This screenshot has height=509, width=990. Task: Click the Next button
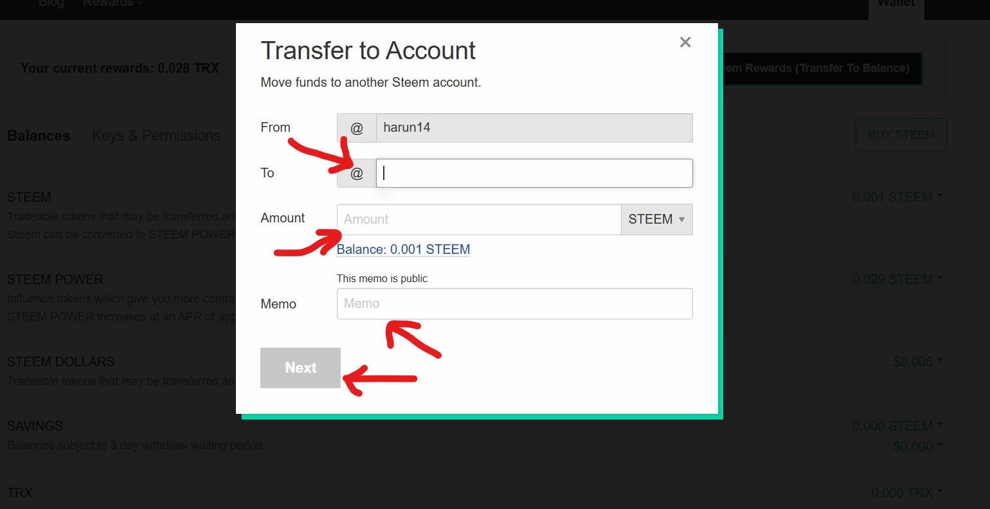click(300, 368)
